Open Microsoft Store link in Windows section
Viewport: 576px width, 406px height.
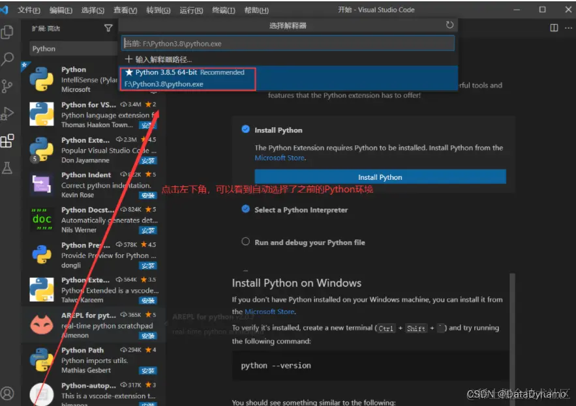(269, 312)
